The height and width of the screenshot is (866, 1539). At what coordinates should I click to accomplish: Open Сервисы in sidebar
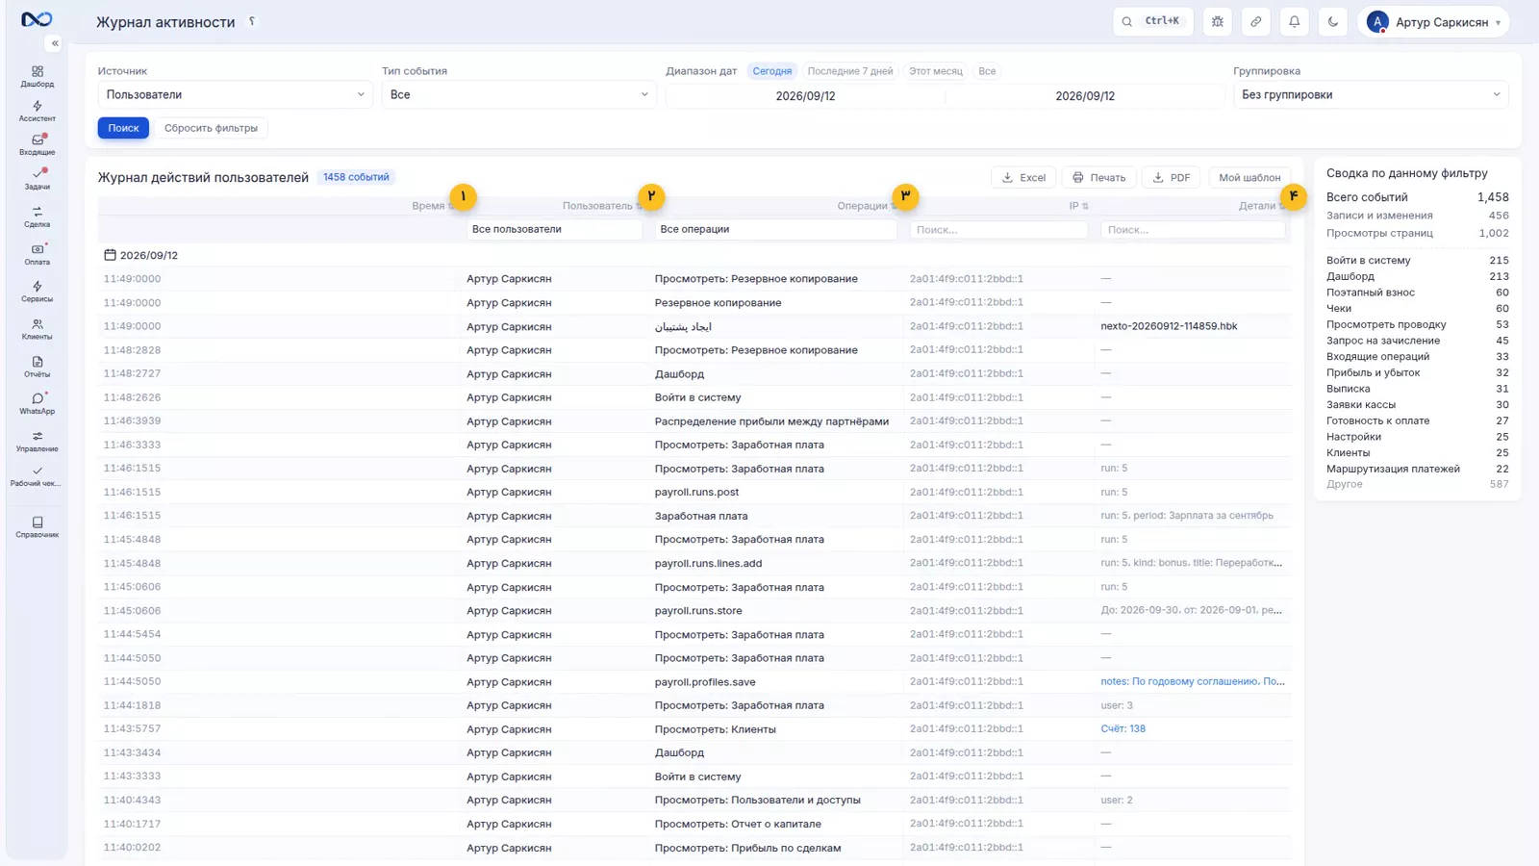[38, 292]
